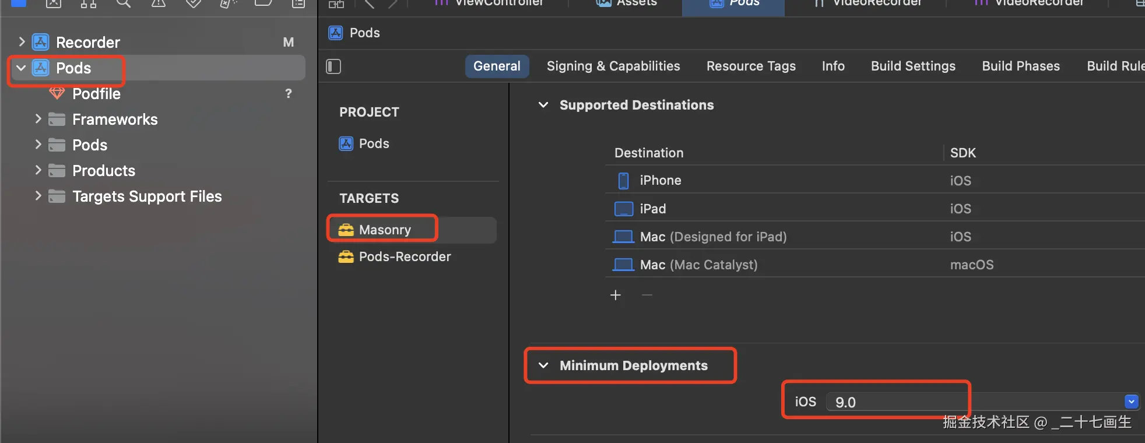Open the Issue navigator warning icon
1145x443 pixels.
click(158, 3)
